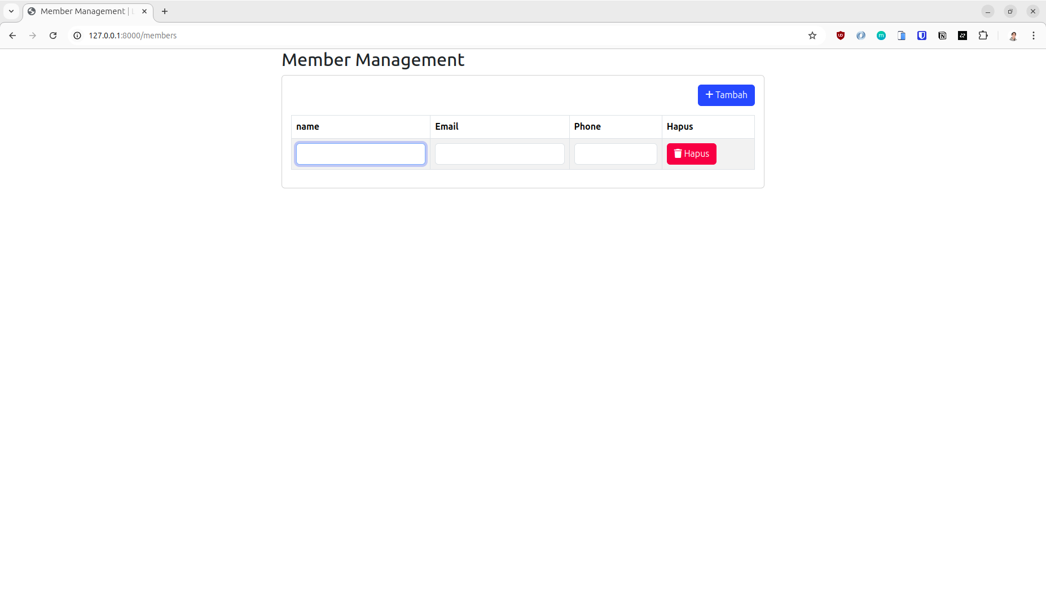
Task: Open the Chrome three-dot menu
Action: [1033, 35]
